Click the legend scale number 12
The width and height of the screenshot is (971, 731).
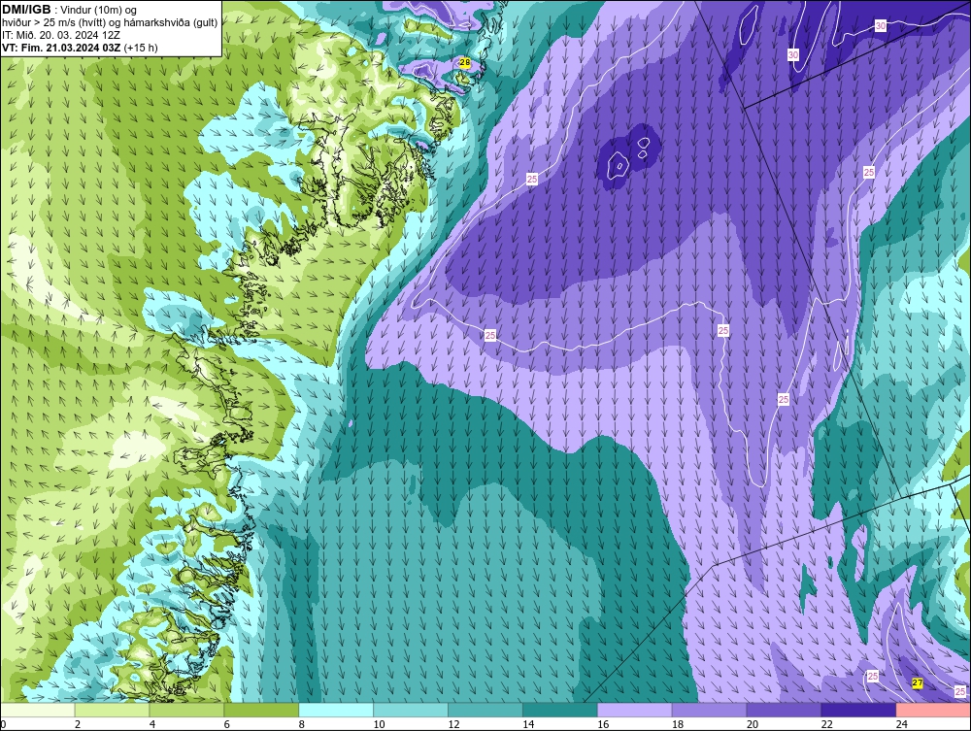click(x=453, y=724)
